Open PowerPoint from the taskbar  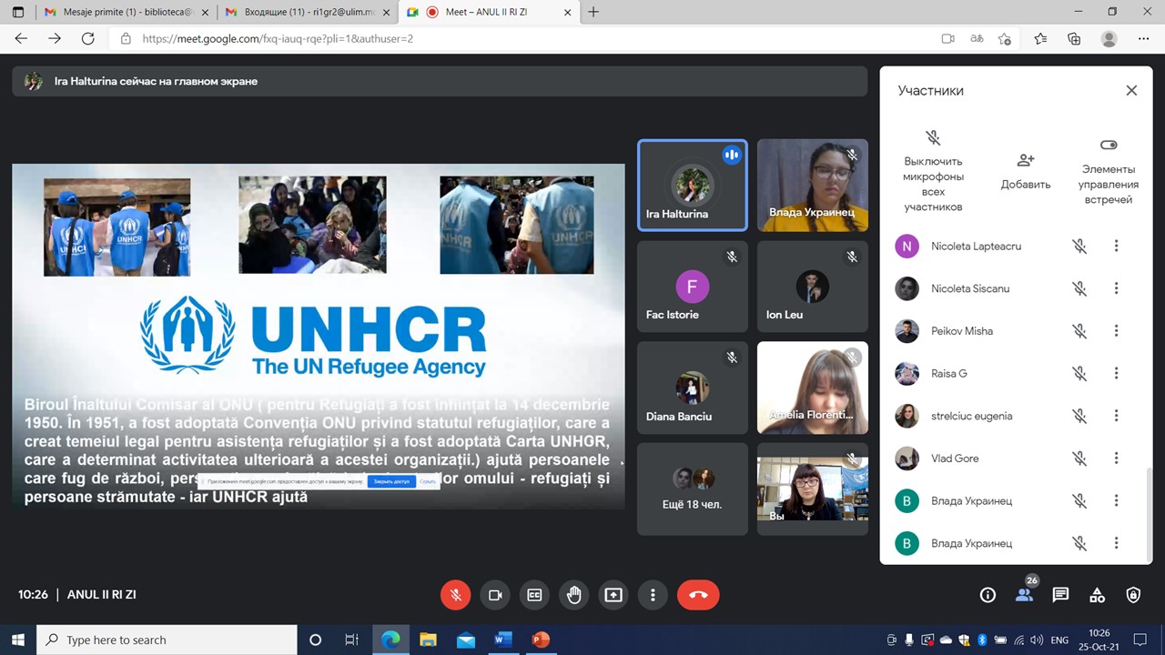541,640
